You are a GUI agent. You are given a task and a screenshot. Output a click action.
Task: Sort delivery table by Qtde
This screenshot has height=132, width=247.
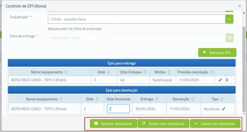pyautogui.click(x=108, y=72)
